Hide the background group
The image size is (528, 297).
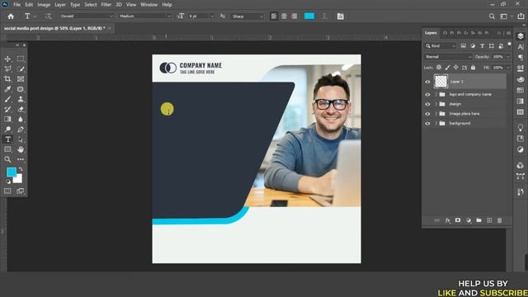pyautogui.click(x=427, y=124)
